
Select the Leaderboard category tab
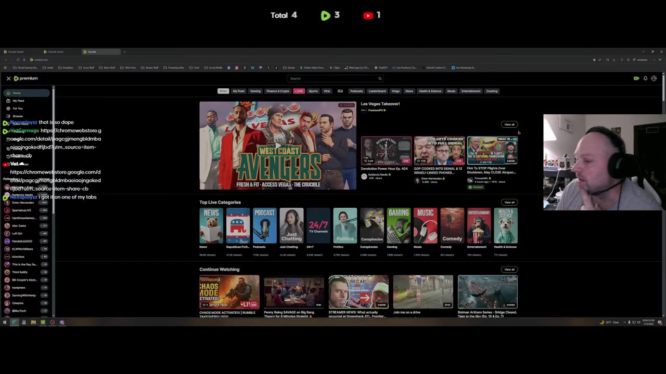tap(377, 91)
